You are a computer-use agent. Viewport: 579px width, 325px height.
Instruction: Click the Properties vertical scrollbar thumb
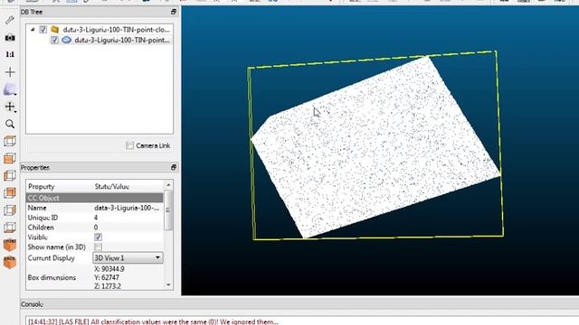[168, 210]
